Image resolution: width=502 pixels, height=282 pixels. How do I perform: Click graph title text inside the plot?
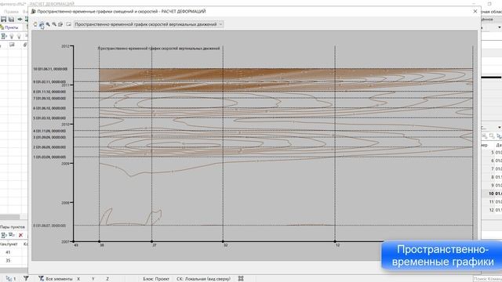click(x=158, y=49)
